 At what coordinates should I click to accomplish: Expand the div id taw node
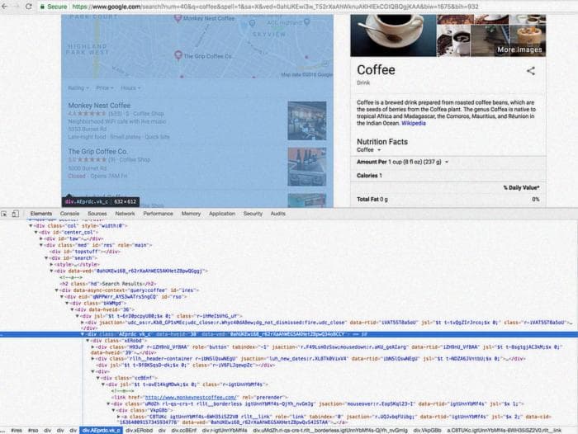pos(41,238)
